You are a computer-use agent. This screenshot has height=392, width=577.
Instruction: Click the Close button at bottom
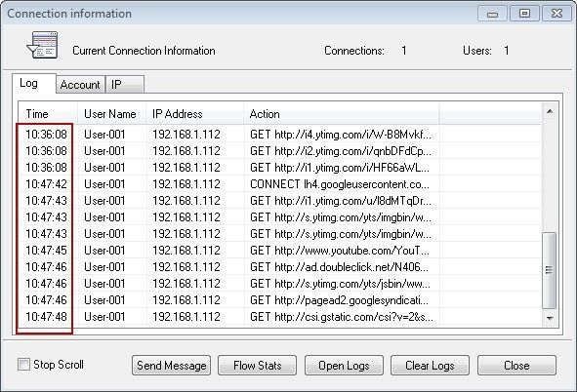tap(516, 365)
